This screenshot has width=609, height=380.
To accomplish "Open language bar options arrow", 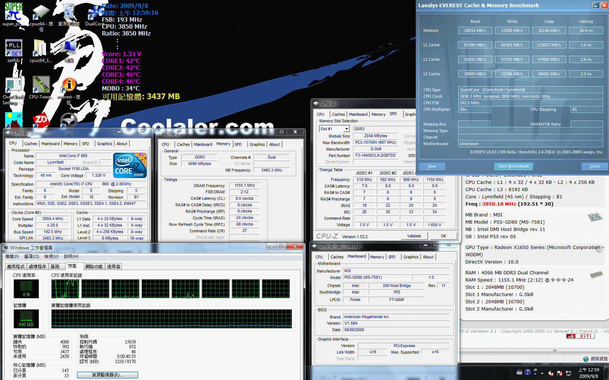I will (535, 373).
